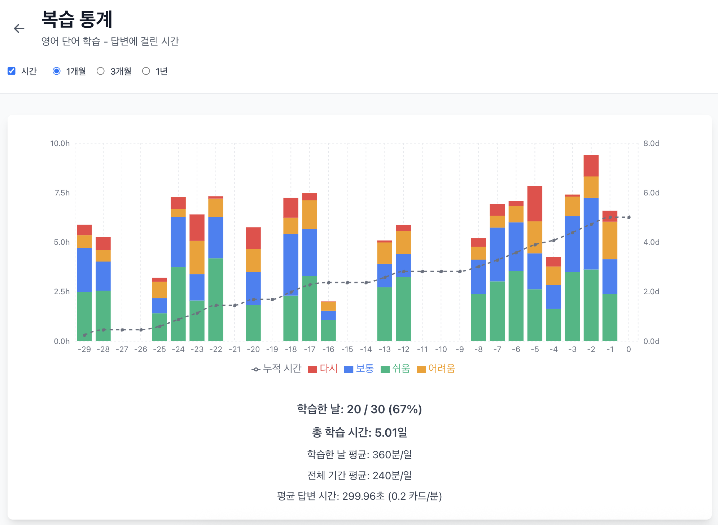Select the 3개월 radio button
Viewport: 718px width, 525px height.
101,71
